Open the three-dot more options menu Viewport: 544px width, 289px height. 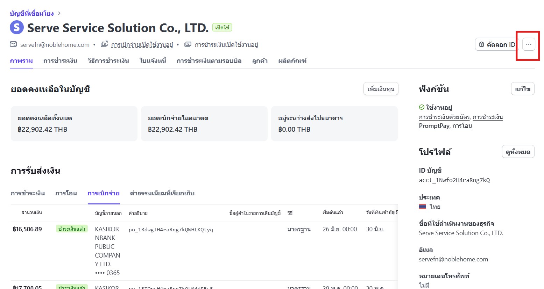[x=528, y=44]
